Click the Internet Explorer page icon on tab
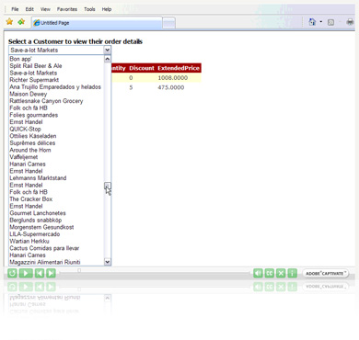 pyautogui.click(x=37, y=23)
